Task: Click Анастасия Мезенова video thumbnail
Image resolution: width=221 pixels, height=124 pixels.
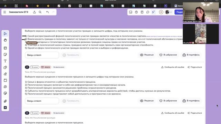Action: (x=201, y=12)
